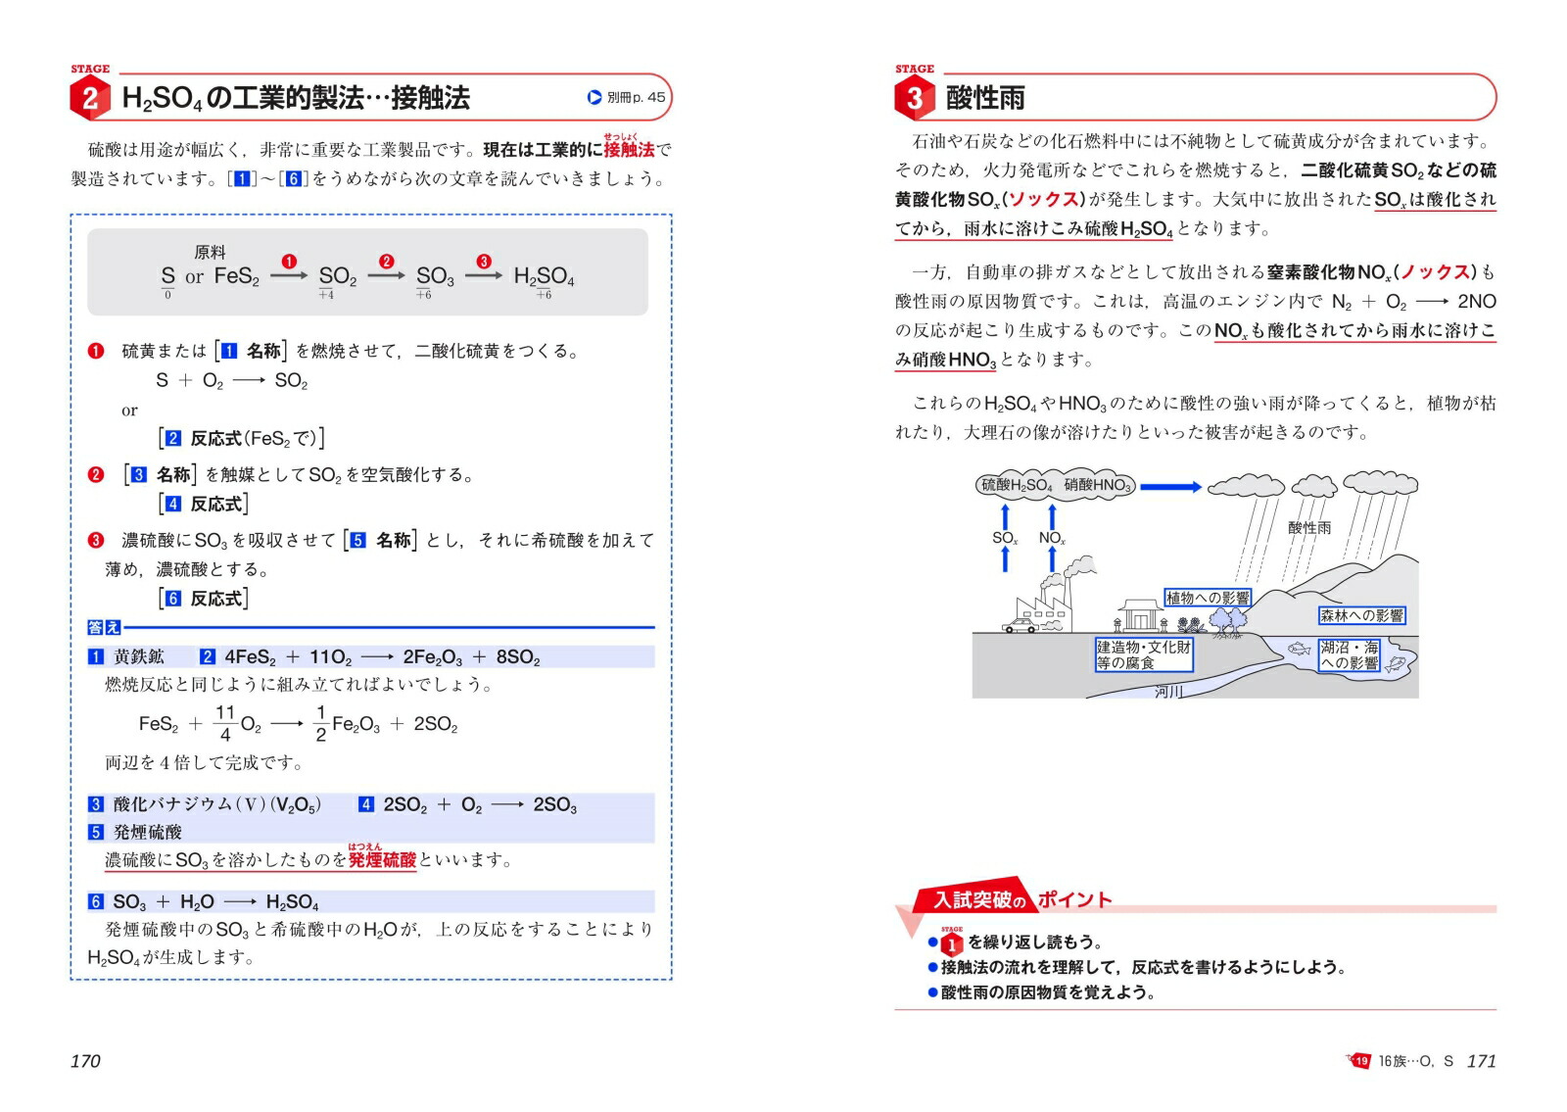Screen dimensions: 1567x1112
Task: Click the blue play icon beside 別冊p. 45
Action: pyautogui.click(x=594, y=97)
